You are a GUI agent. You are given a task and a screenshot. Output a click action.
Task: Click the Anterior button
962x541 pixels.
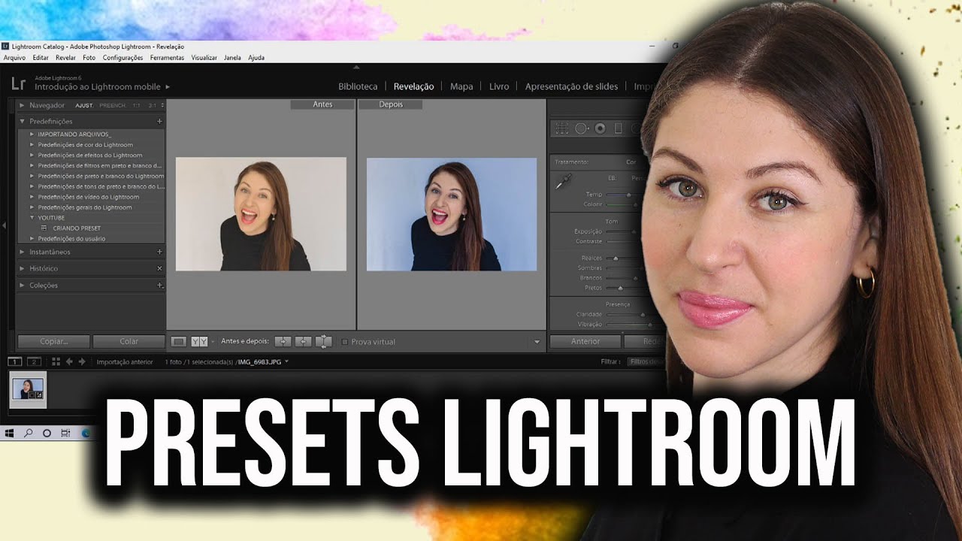pyautogui.click(x=585, y=341)
